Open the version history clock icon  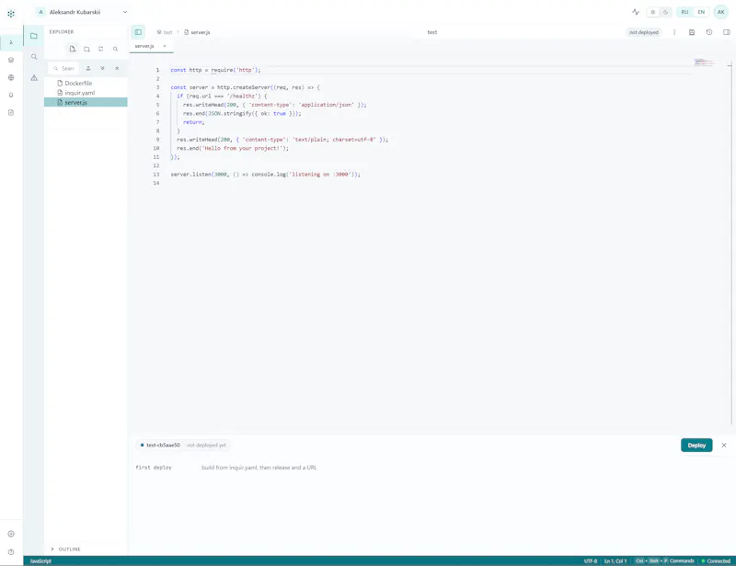[709, 32]
